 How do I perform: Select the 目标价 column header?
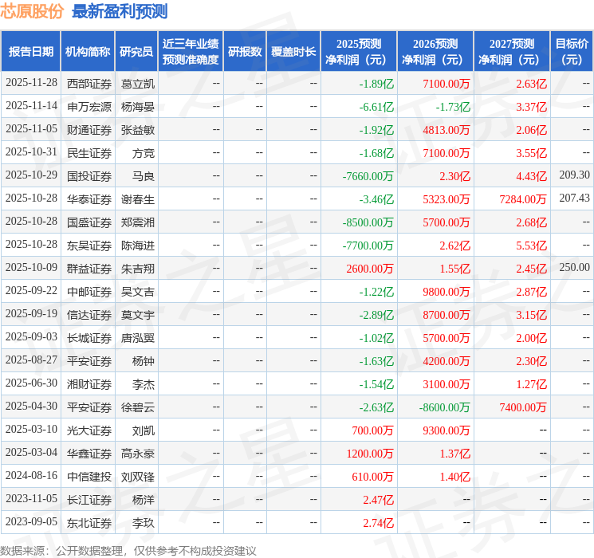tap(572, 51)
